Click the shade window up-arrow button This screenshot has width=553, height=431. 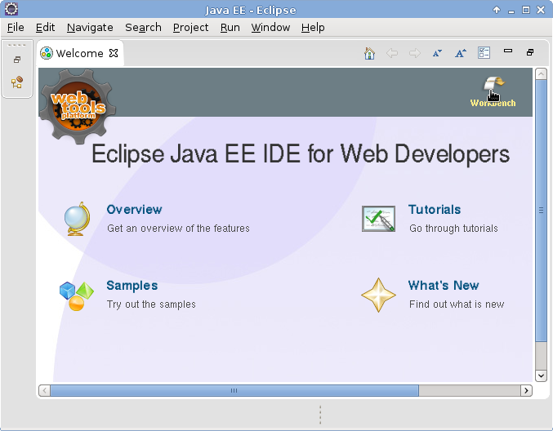(x=497, y=10)
